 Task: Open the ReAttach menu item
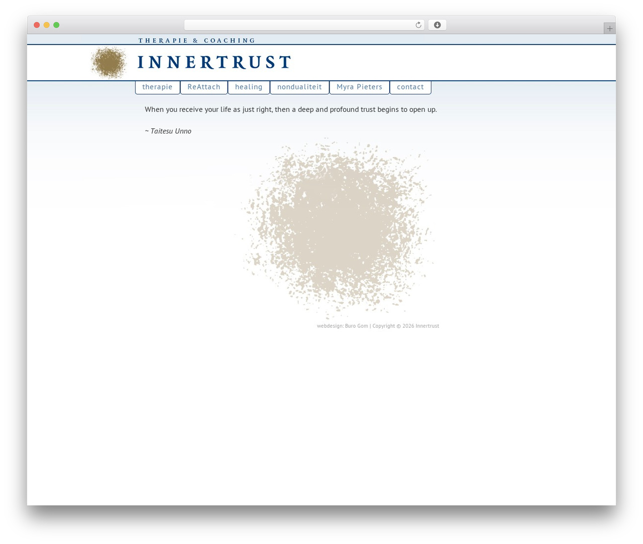204,87
